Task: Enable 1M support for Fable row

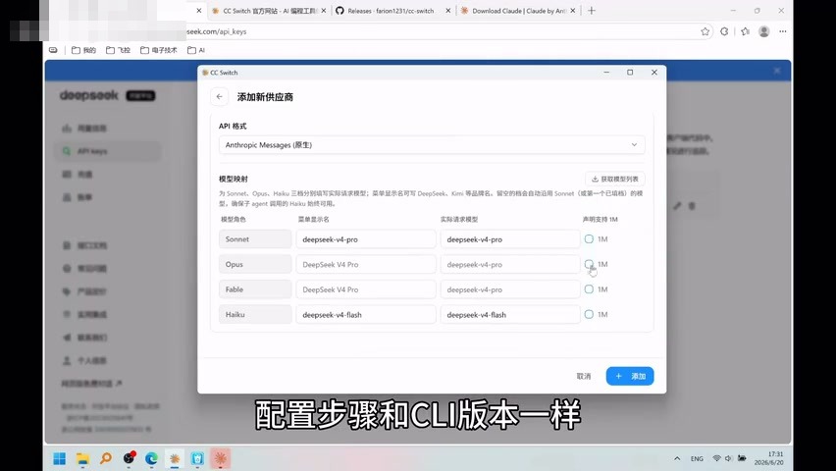Action: pos(589,289)
